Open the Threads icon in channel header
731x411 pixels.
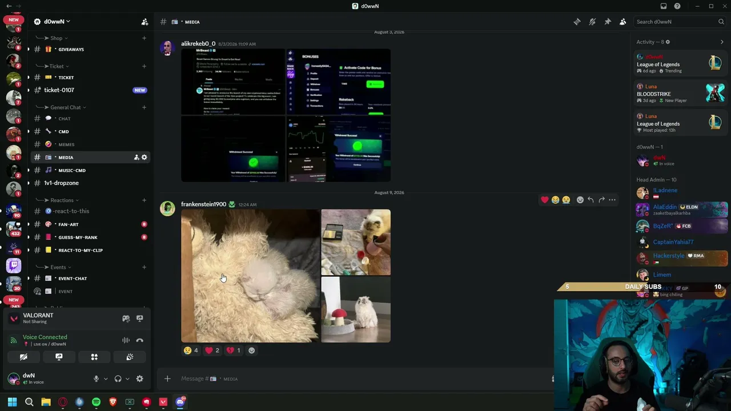(x=577, y=22)
